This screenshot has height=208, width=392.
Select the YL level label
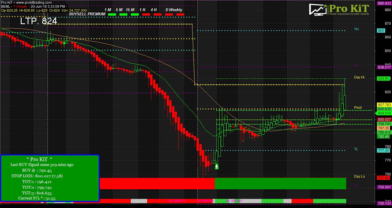(x=356, y=149)
